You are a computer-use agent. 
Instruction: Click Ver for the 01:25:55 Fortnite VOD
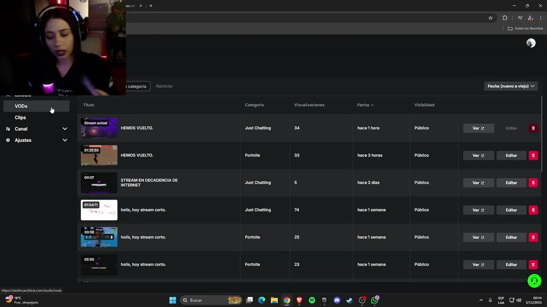479,156
